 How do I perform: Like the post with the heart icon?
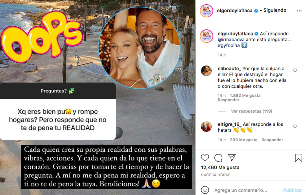coord(205,158)
